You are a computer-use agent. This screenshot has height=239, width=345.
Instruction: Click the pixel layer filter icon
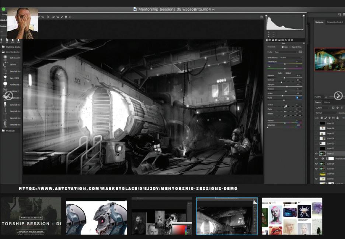tap(333, 108)
